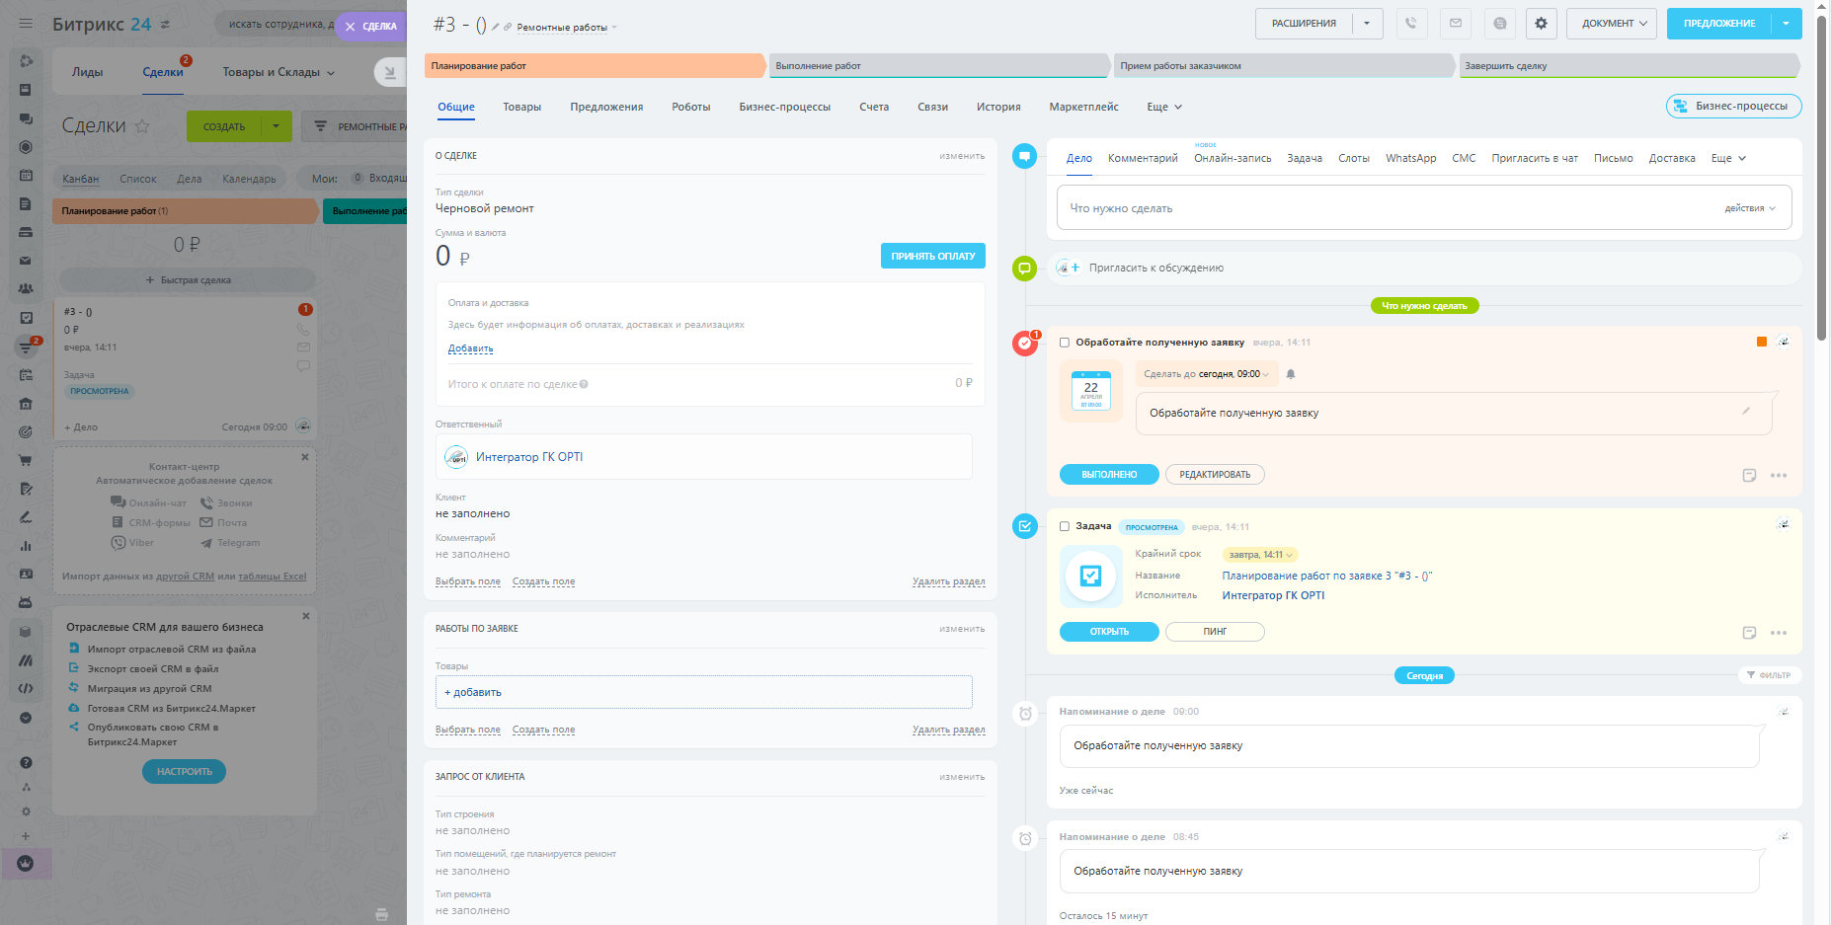This screenshot has height=925, width=1831.
Task: Click the note icon in Задача card
Action: pyautogui.click(x=1749, y=633)
